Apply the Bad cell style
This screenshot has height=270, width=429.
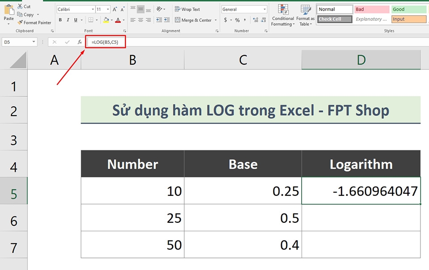tap(372, 9)
